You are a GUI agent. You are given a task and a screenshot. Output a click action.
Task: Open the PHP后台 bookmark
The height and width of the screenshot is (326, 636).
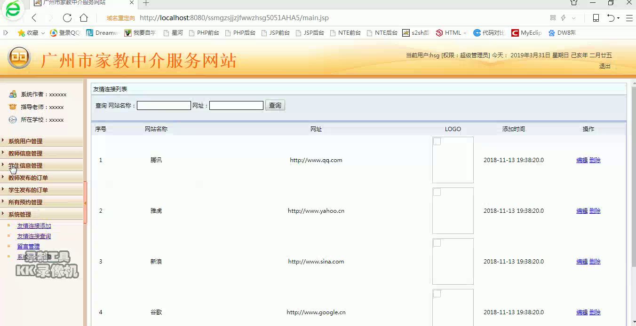240,33
